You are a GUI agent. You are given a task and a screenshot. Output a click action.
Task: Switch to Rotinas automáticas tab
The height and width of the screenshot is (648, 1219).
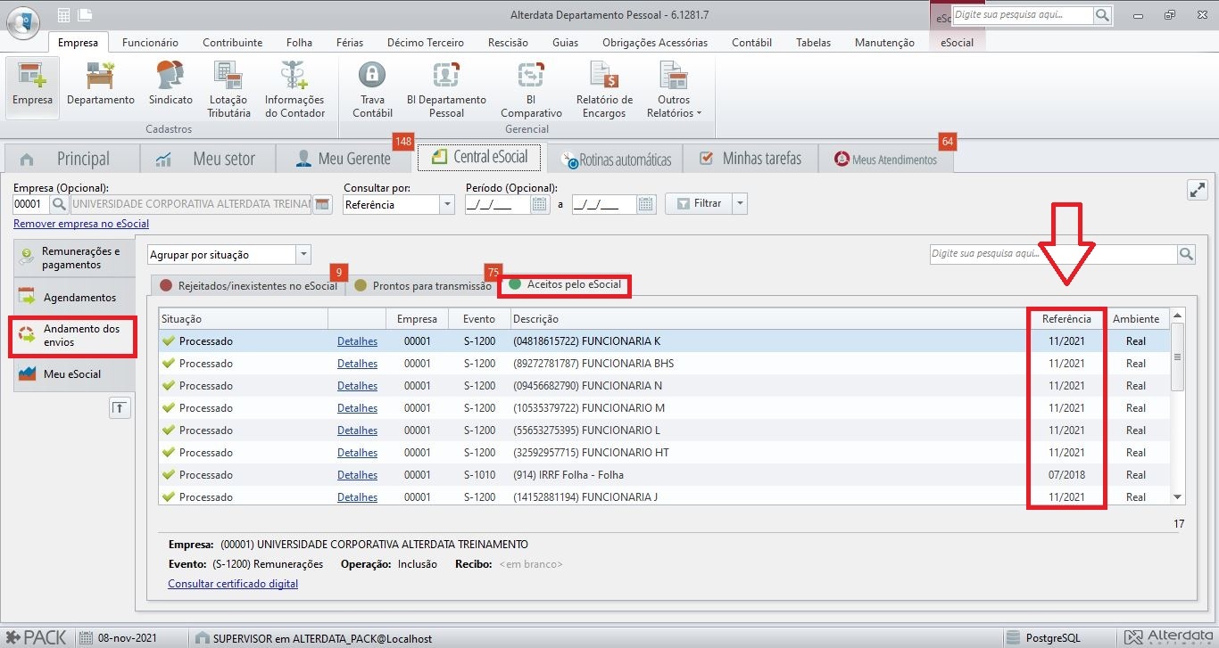(x=616, y=160)
